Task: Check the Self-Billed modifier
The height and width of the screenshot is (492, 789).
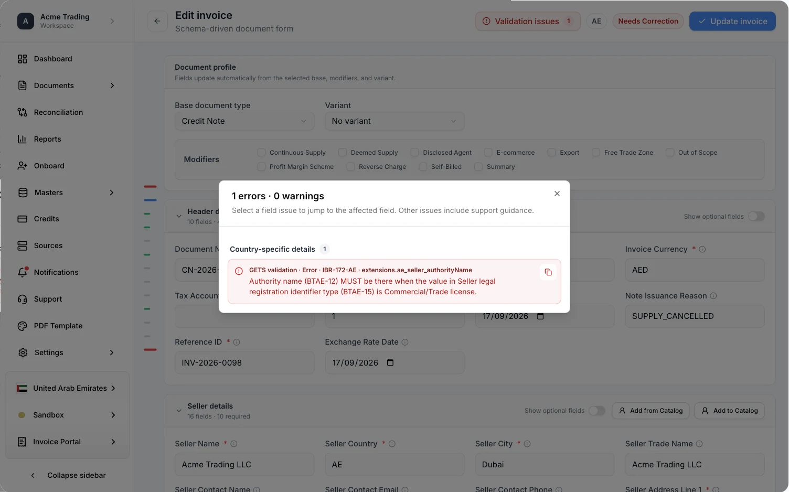Action: (x=423, y=166)
